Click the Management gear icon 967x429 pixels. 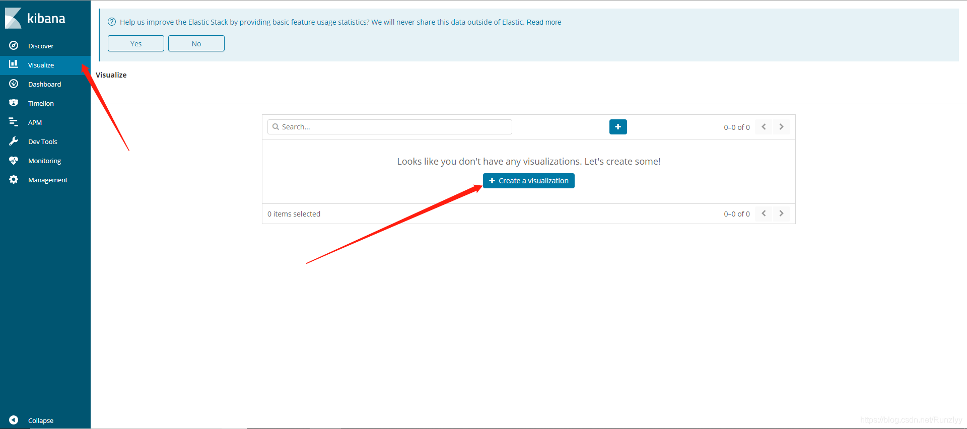pyautogui.click(x=14, y=179)
